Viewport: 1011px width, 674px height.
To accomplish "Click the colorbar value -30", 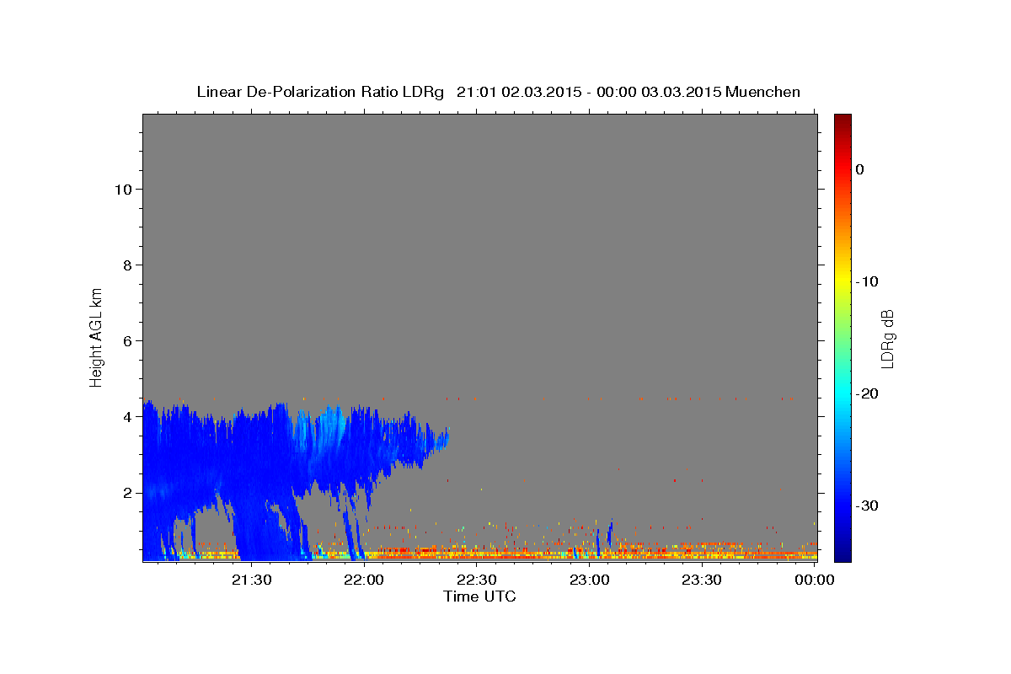I will (x=868, y=505).
